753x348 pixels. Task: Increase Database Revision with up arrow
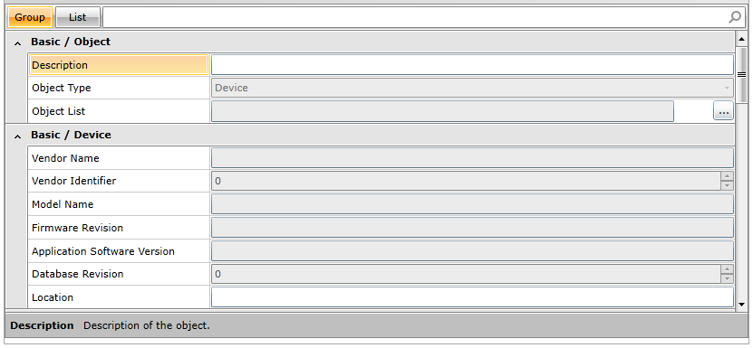[x=727, y=269]
